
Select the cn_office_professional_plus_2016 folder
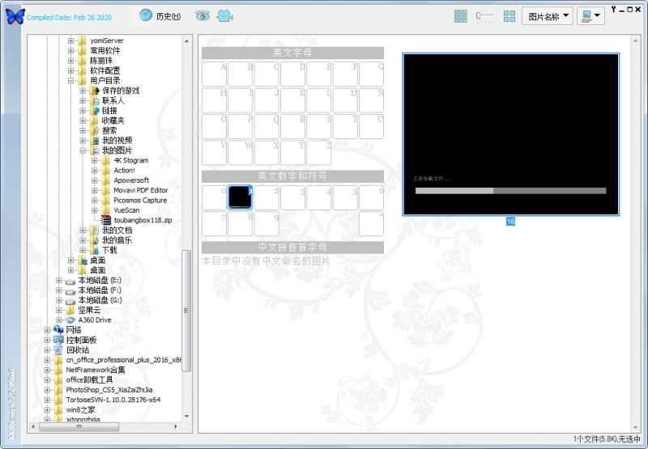(x=123, y=360)
